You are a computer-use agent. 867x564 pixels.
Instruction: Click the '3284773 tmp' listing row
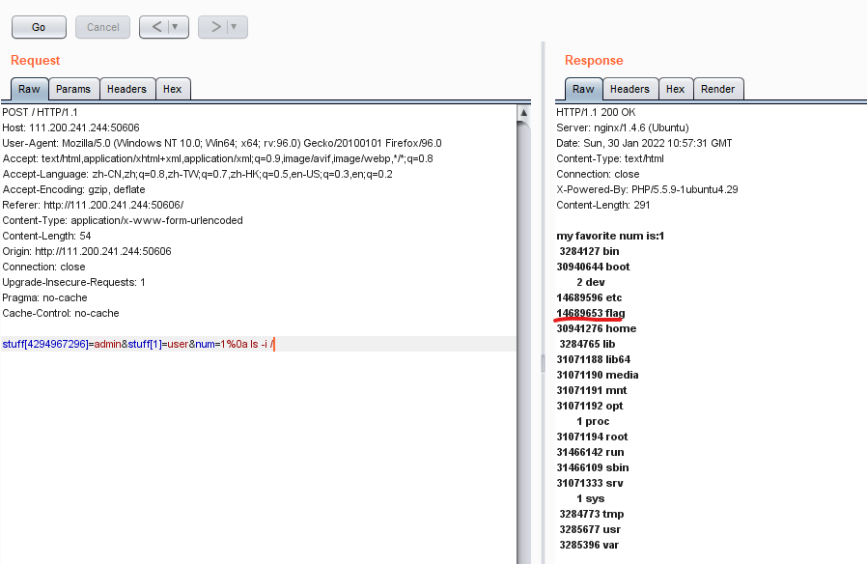pos(592,515)
